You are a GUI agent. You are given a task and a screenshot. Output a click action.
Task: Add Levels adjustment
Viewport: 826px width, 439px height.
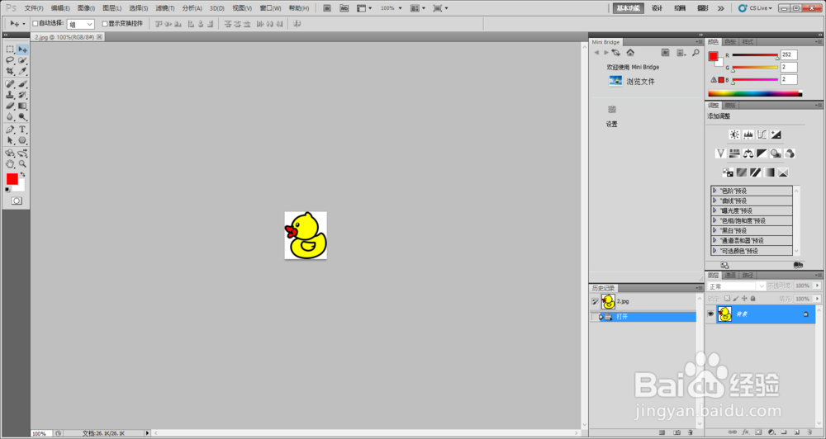pyautogui.click(x=748, y=135)
